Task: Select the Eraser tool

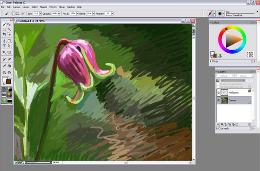Action: (9, 59)
